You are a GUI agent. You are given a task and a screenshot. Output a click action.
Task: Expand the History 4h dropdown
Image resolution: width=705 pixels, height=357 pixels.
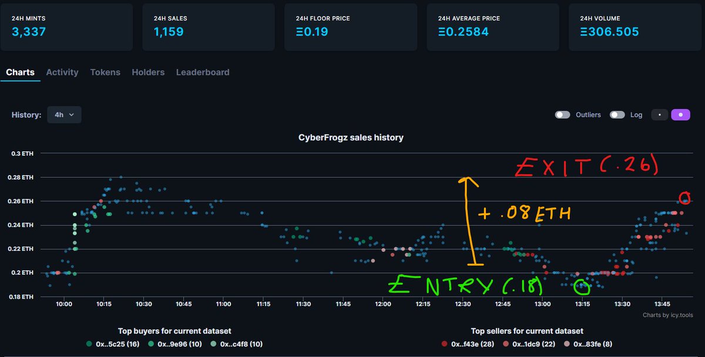tap(64, 115)
